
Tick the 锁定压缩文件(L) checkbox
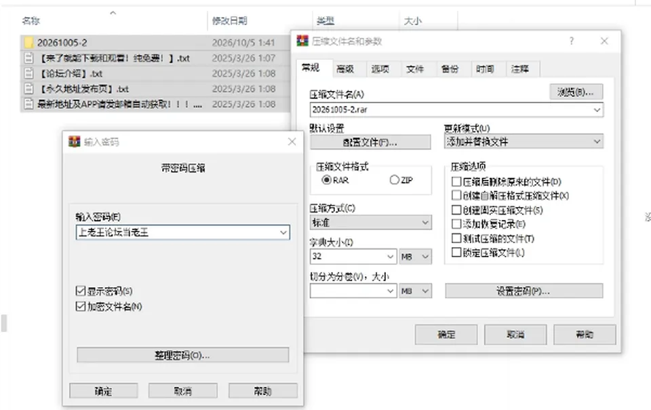[x=456, y=252]
